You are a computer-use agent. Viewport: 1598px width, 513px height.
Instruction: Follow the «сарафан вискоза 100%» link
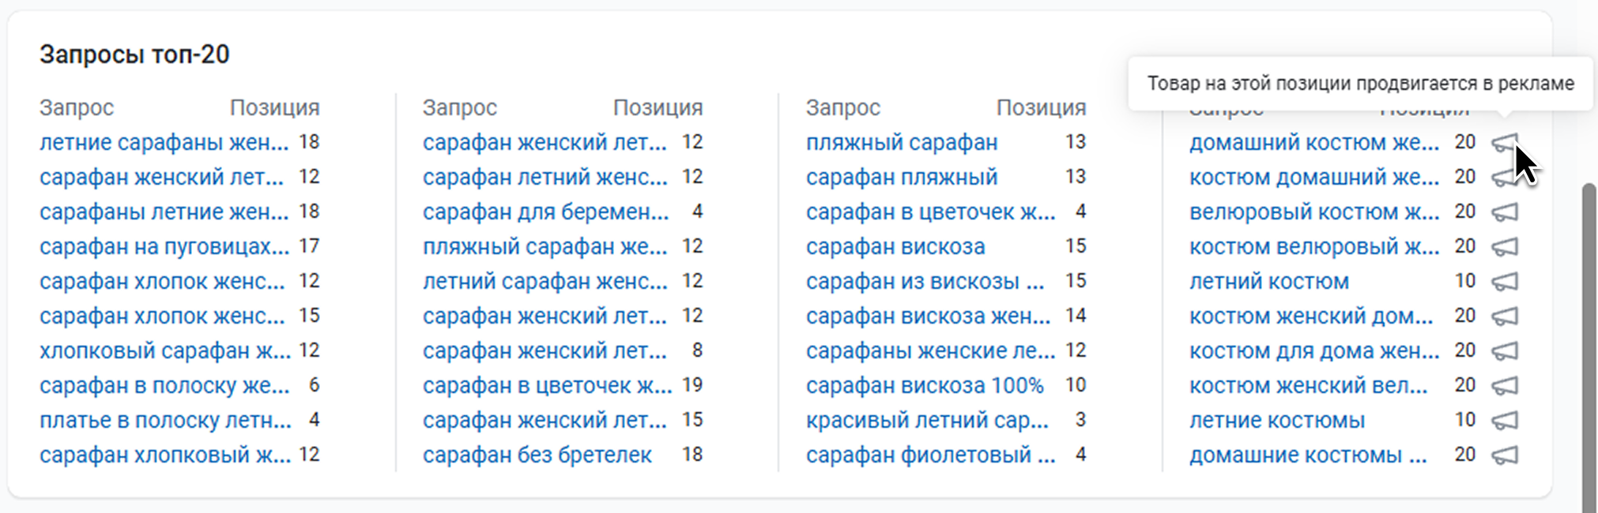coord(925,386)
